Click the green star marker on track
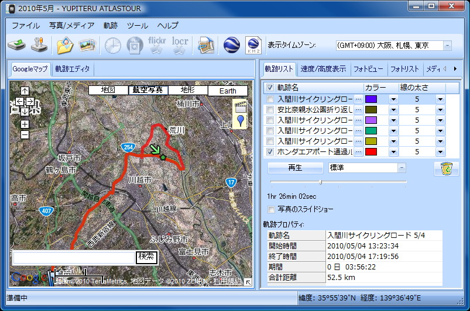 click(163, 157)
